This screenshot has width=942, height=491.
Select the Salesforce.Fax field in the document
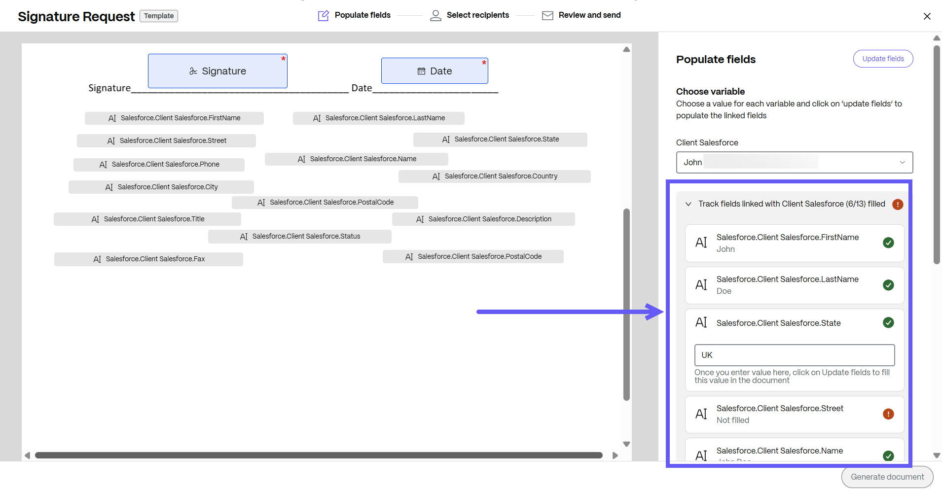(148, 259)
